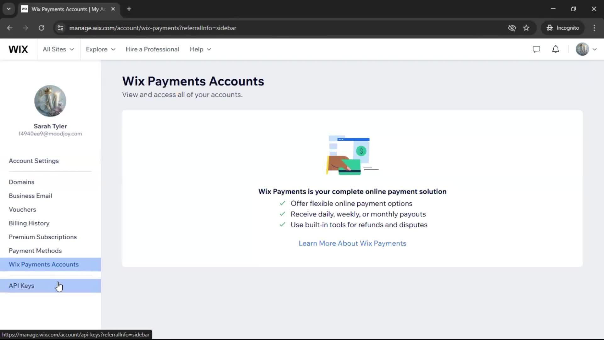Open Chrome three-dot menu
The image size is (604, 340).
(594, 28)
